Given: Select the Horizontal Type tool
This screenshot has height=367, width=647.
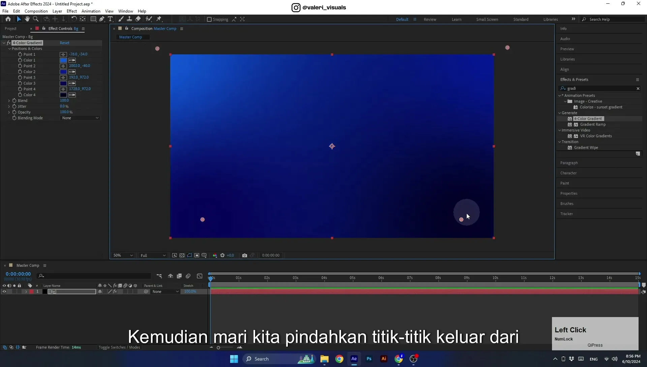Looking at the screenshot, I should (x=110, y=19).
